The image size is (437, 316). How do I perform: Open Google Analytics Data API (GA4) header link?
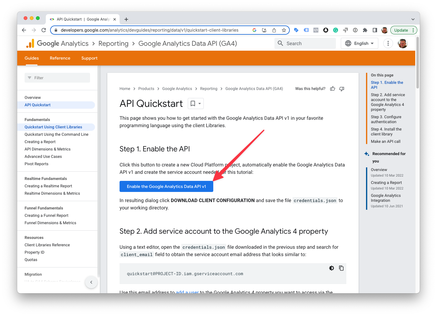coord(188,43)
